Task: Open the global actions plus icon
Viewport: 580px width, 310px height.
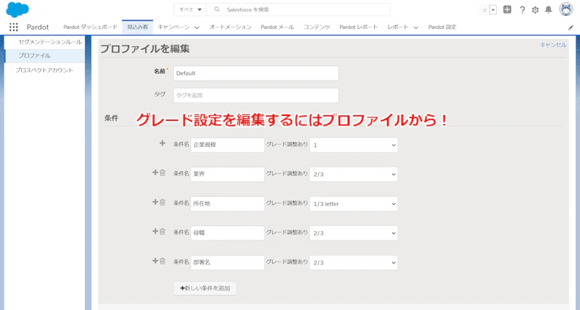Action: click(x=507, y=9)
